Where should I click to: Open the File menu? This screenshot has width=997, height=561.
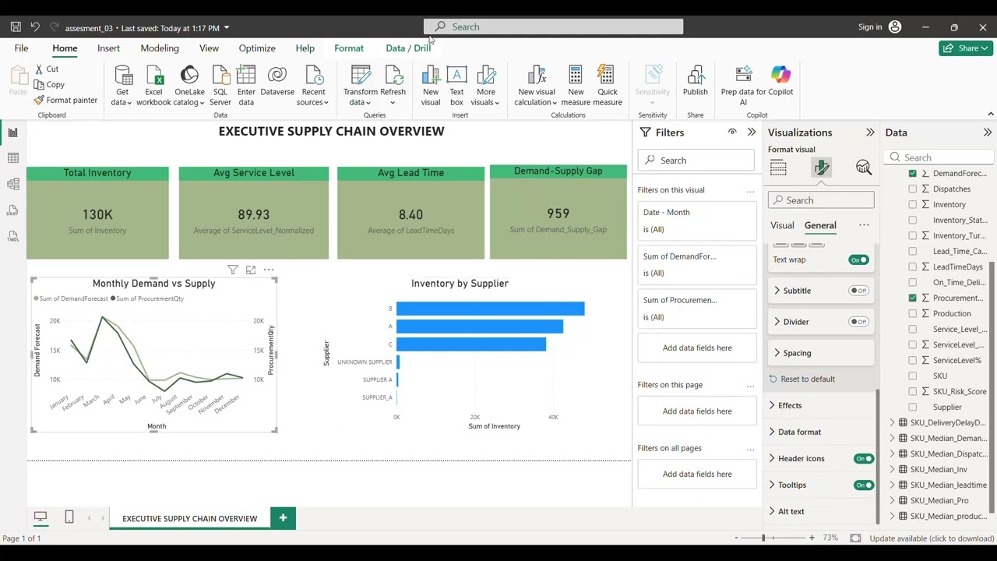(21, 48)
